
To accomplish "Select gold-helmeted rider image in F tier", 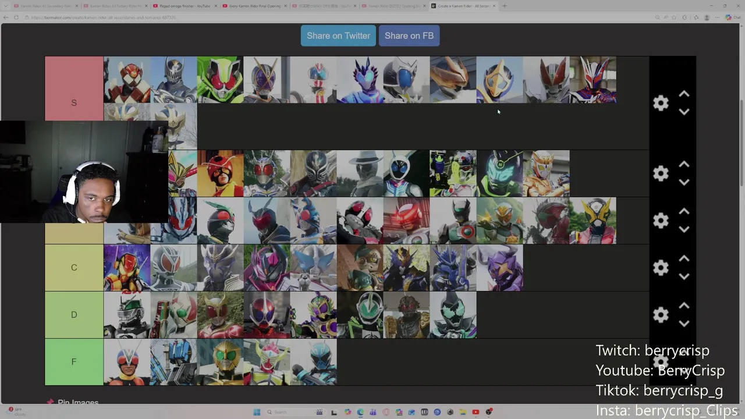I will pos(220,362).
